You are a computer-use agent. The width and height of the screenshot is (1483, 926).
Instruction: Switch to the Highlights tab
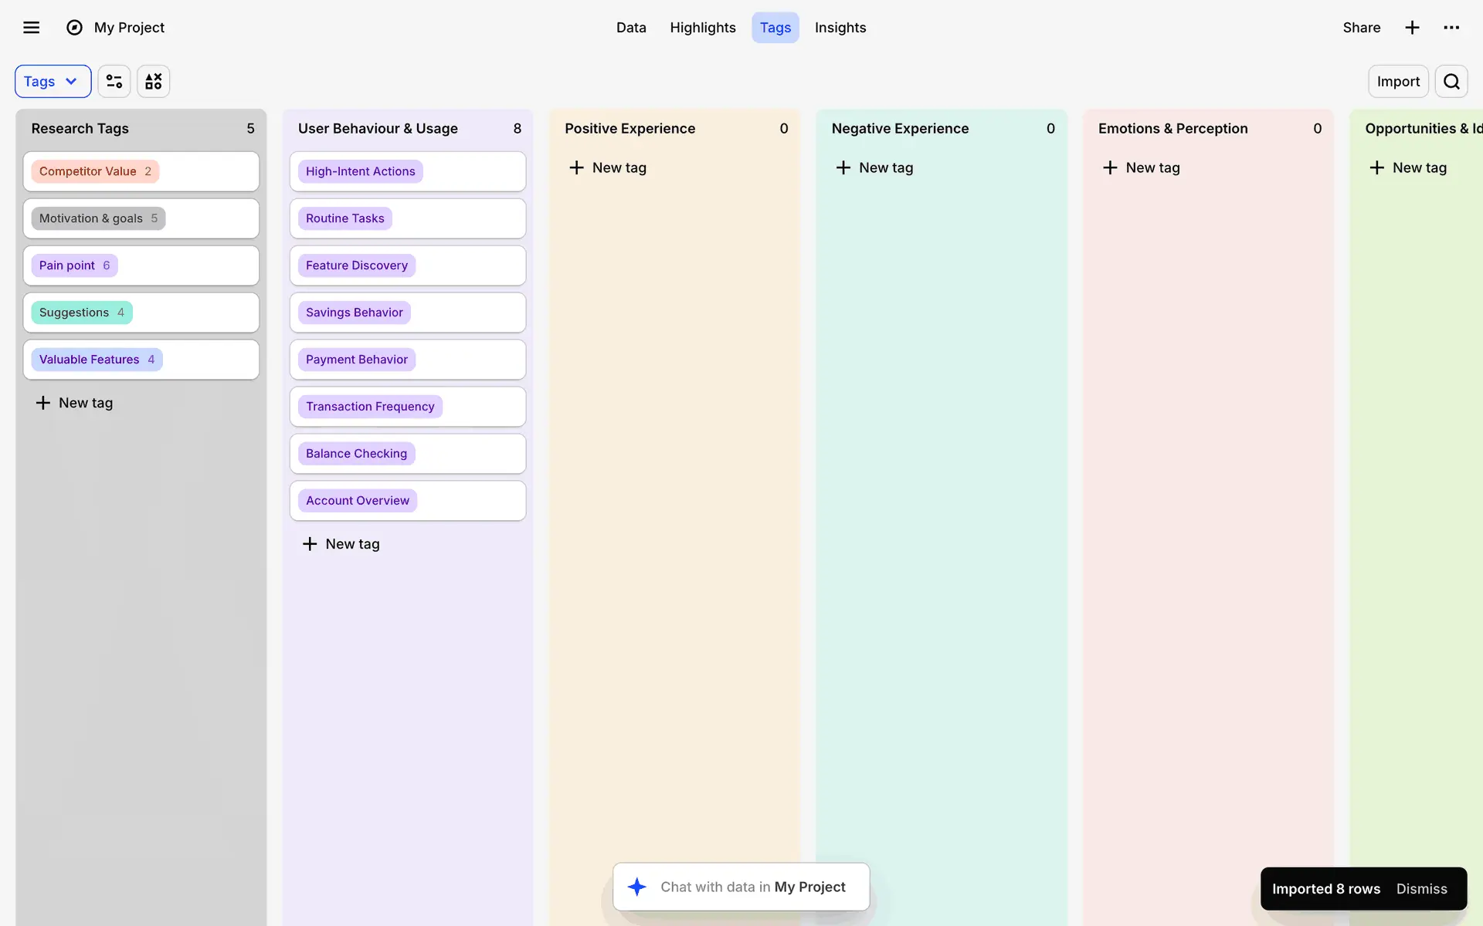702,28
